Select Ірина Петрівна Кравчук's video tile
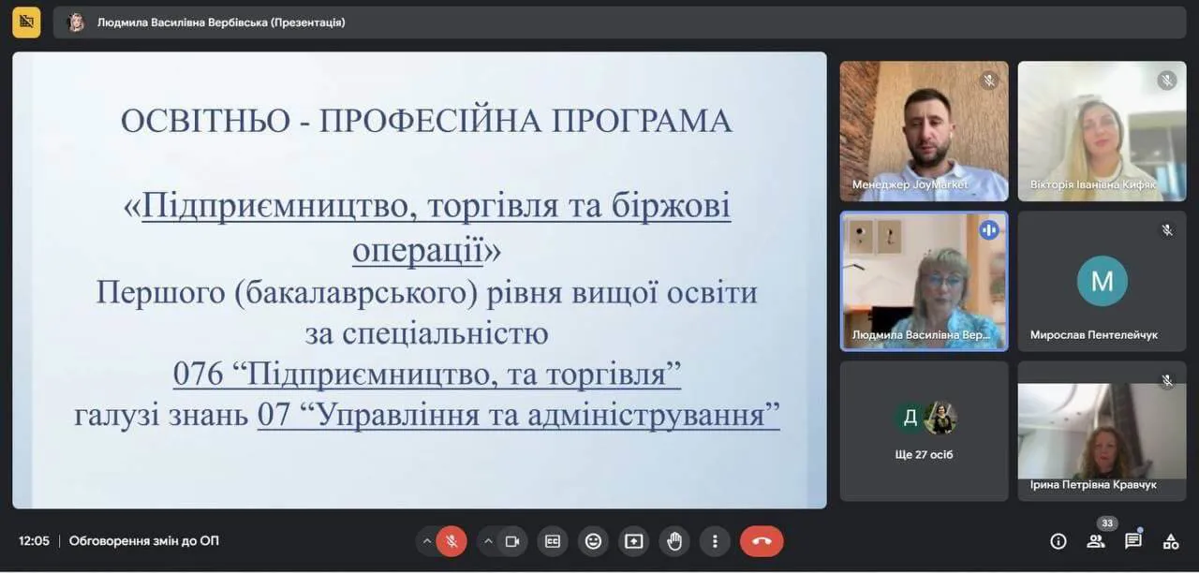 coord(1102,431)
